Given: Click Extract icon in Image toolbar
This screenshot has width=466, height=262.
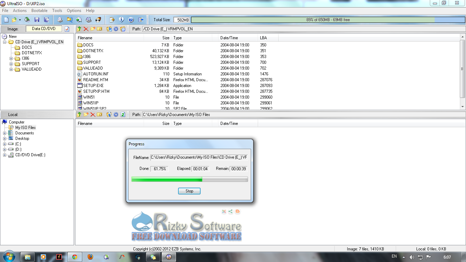Looking at the screenshot, I should point(109,29).
